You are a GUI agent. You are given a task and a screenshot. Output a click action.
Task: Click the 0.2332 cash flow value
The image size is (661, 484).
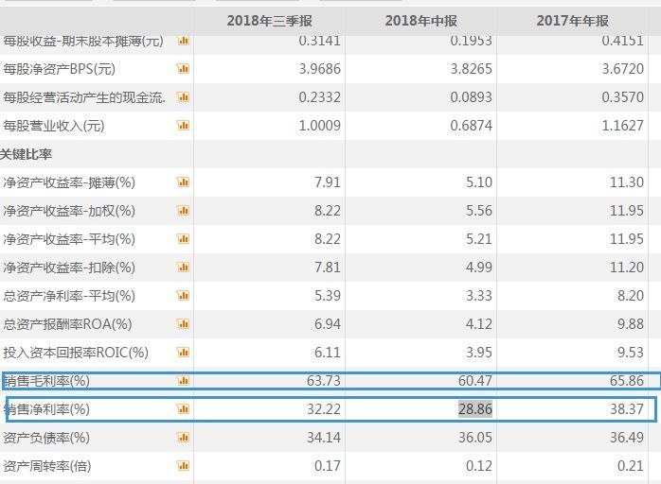click(x=319, y=97)
